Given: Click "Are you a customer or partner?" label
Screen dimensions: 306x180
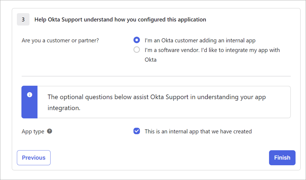Looking at the screenshot, I should coord(60,41).
